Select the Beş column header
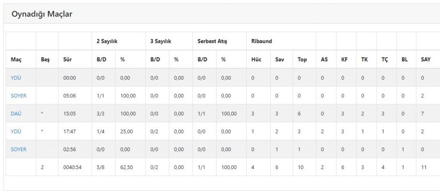Image resolution: width=440 pixels, height=191 pixels. tap(45, 60)
